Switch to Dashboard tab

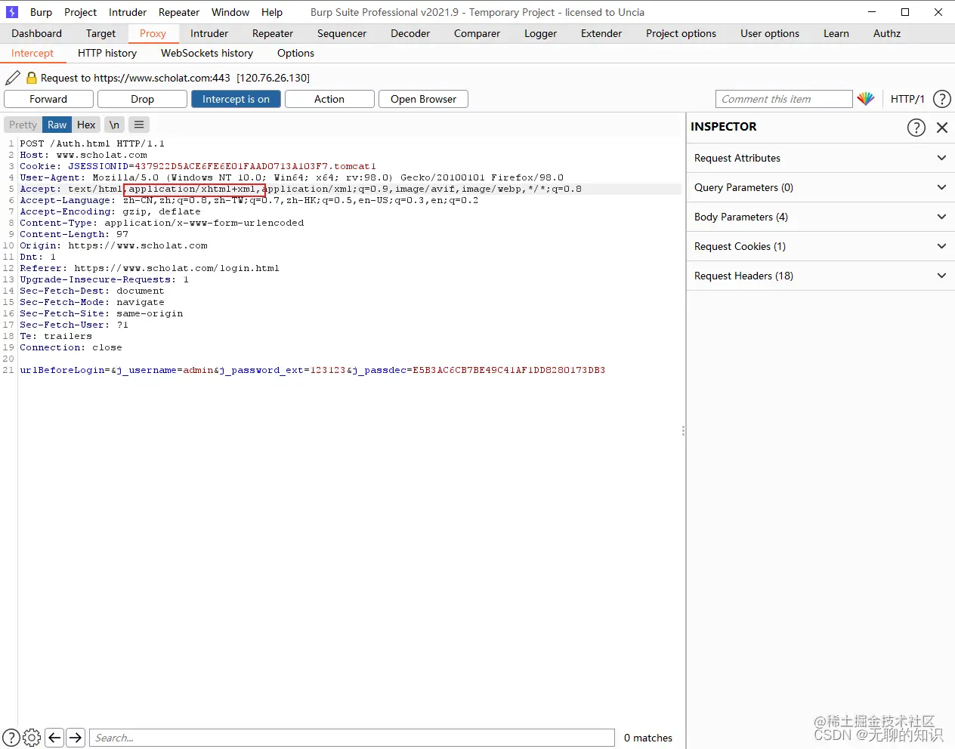[36, 33]
